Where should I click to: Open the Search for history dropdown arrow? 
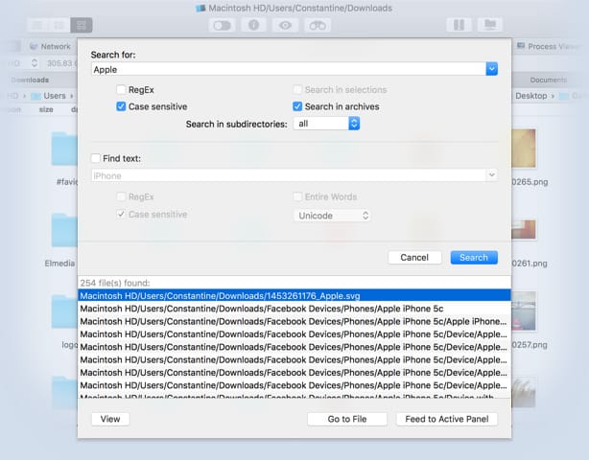(x=491, y=69)
